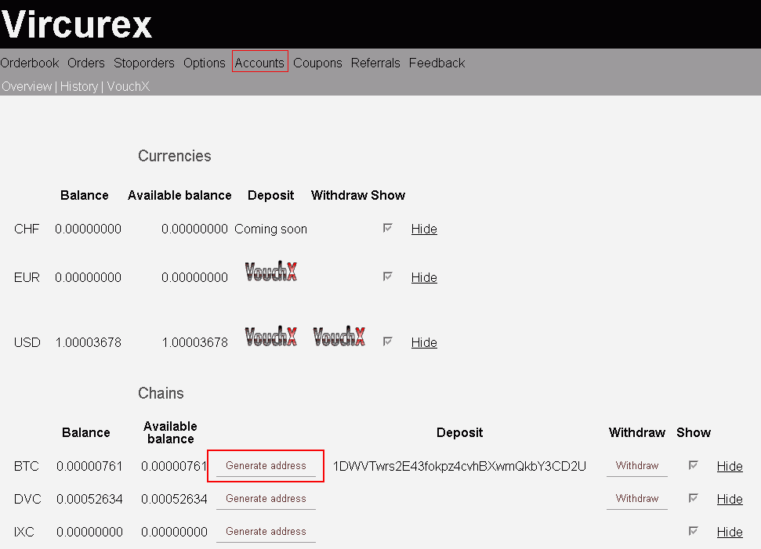761x549 pixels.
Task: Open the Feedback page
Action: click(x=437, y=63)
